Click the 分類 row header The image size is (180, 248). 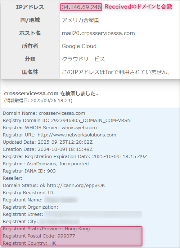coord(30,59)
